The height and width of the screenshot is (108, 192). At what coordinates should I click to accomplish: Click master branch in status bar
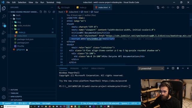[x=7, y=103]
